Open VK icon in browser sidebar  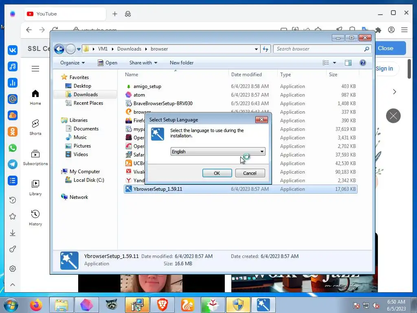[13, 50]
